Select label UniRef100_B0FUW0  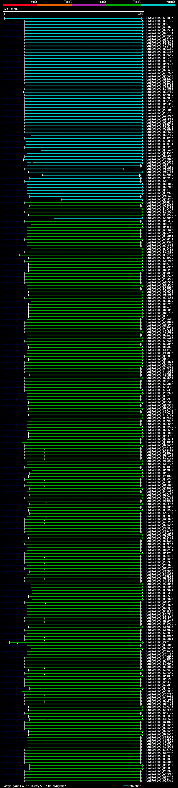point(160,175)
